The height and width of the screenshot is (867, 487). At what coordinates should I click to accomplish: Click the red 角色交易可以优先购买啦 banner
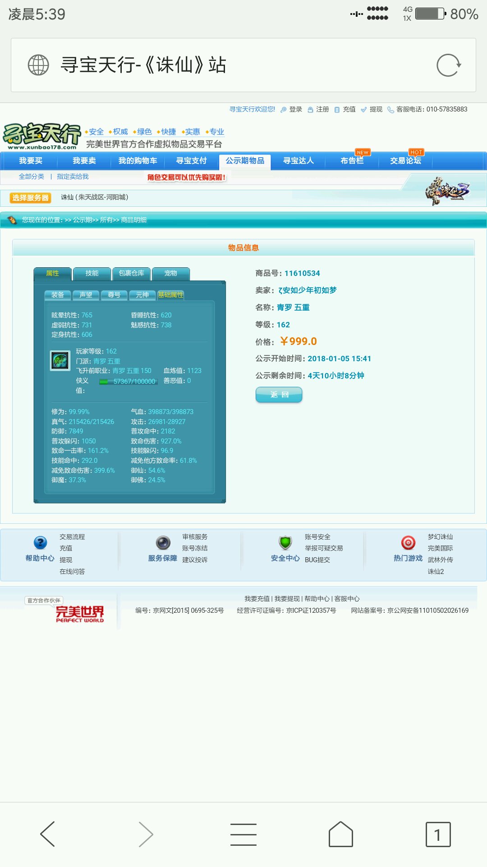[187, 177]
